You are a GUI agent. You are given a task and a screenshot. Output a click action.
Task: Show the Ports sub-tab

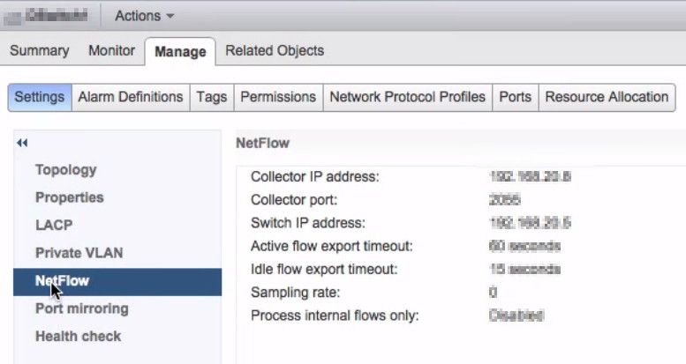pyautogui.click(x=515, y=97)
